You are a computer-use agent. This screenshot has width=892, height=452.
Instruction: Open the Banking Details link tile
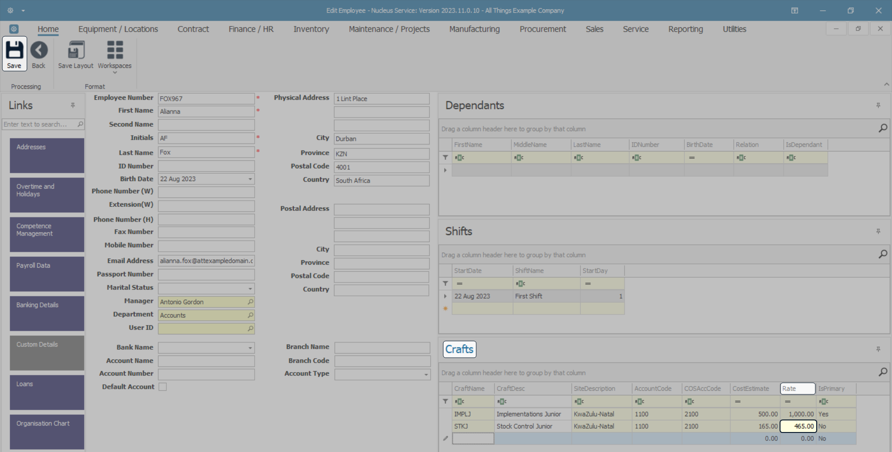point(46,314)
